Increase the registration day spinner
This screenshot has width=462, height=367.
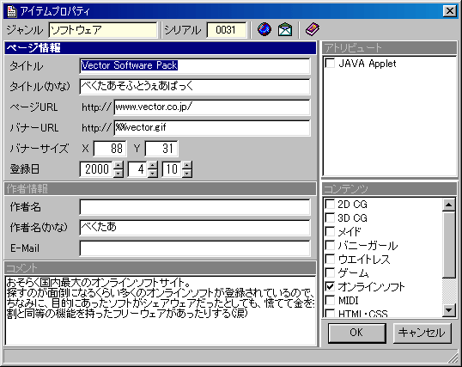coord(187,165)
